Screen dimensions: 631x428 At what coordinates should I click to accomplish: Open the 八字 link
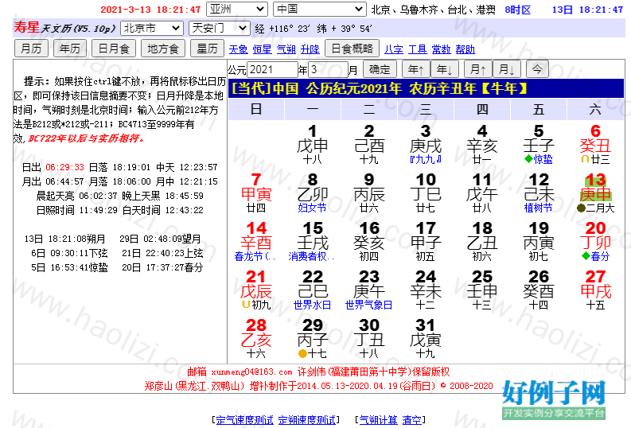click(394, 49)
